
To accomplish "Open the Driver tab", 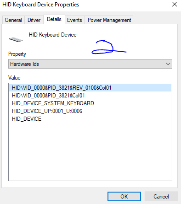I will (x=34, y=20).
